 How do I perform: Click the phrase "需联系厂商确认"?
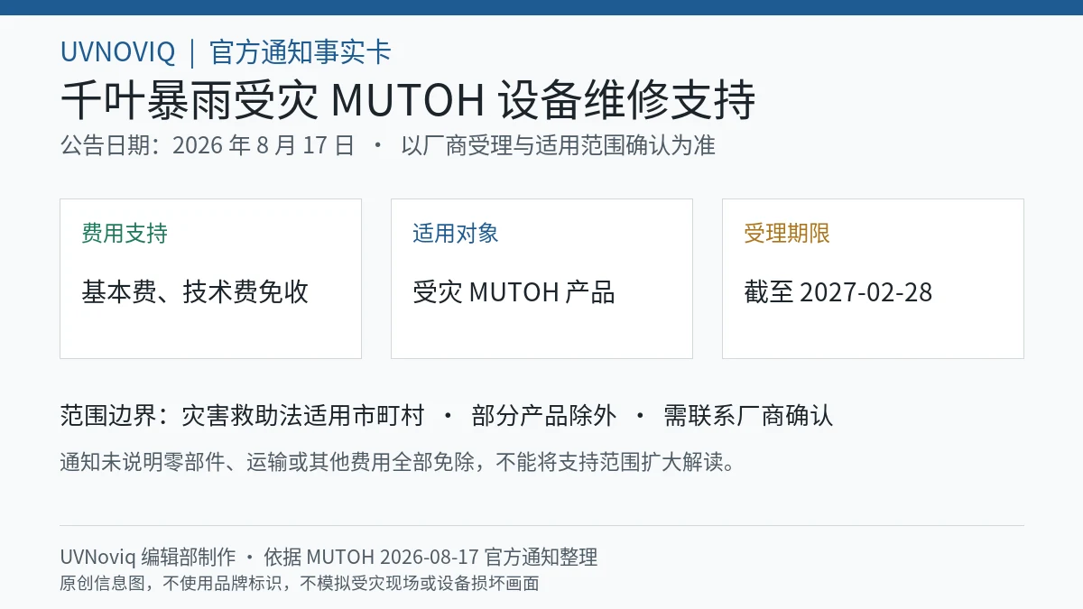coord(748,415)
